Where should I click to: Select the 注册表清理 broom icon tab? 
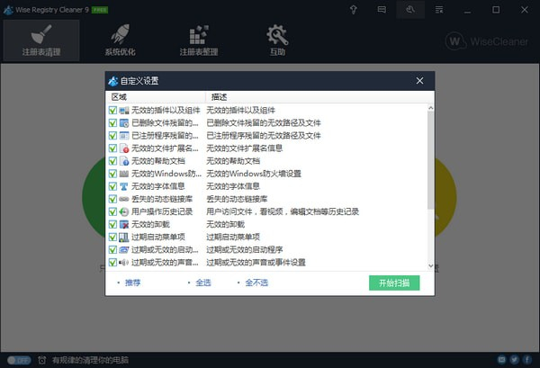click(x=40, y=40)
